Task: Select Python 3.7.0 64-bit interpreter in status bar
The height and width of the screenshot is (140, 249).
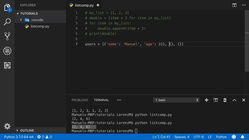Action: pyautogui.click(x=19, y=137)
